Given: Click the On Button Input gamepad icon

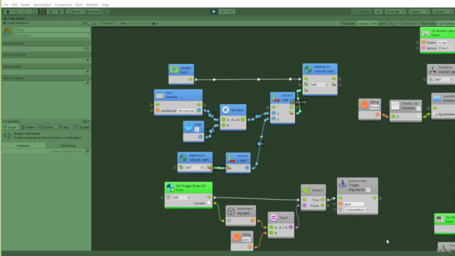Looking at the screenshot, I should pyautogui.click(x=426, y=33).
